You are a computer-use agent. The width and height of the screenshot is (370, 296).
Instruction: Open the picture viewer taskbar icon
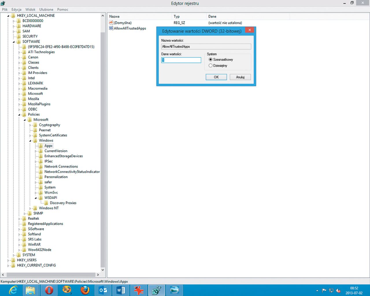[175, 290]
